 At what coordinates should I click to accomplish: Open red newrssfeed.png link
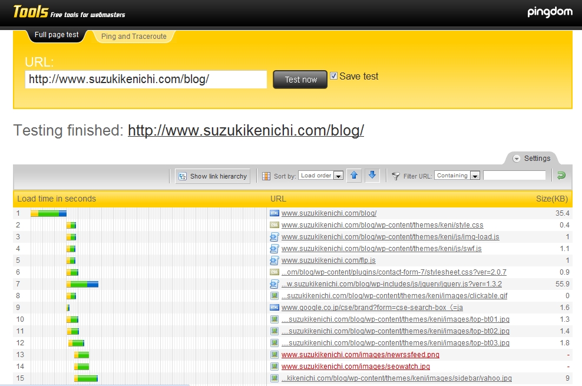[361, 354]
